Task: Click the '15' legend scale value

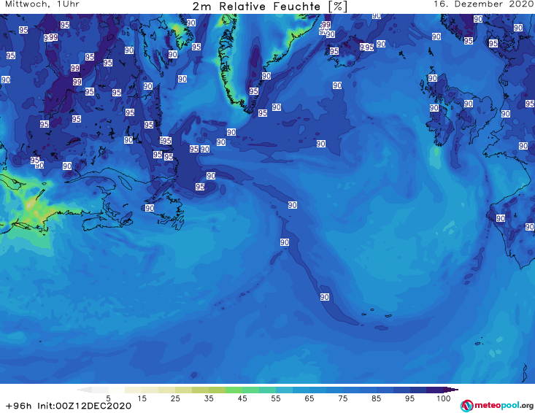Action: 142,398
